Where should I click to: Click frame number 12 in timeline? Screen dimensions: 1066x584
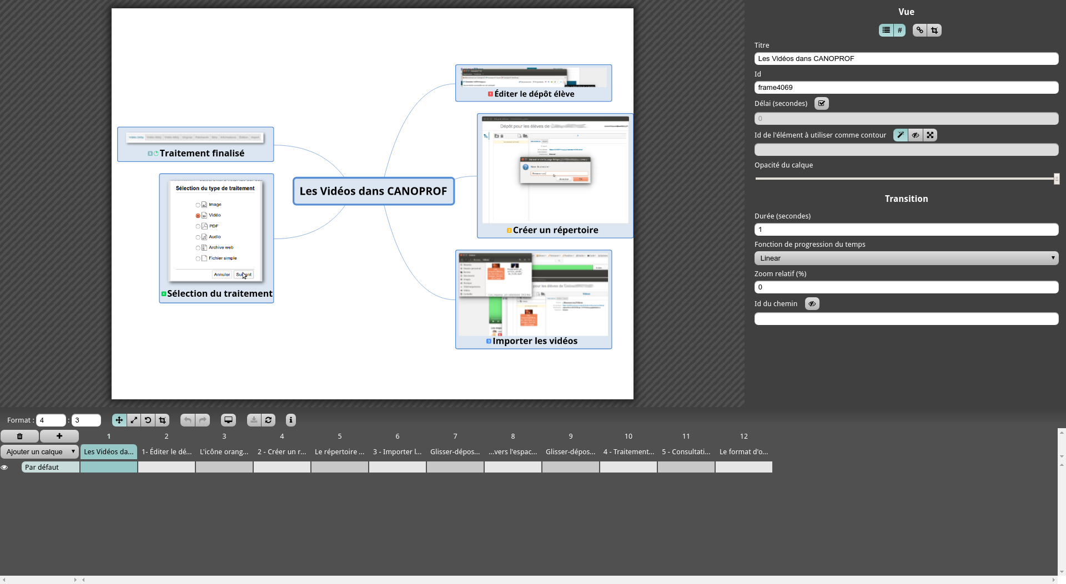744,436
